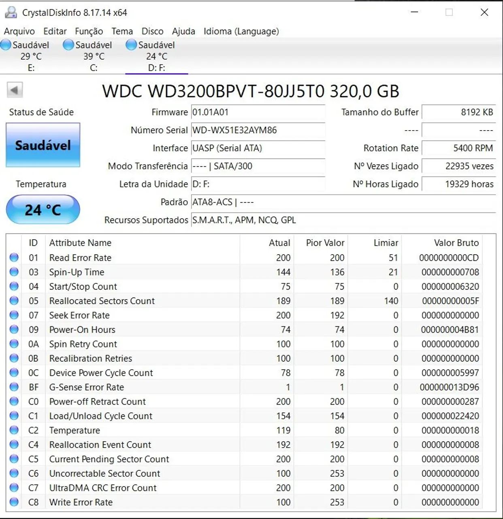
Task: Click the Pior Valor column header
Action: click(321, 243)
